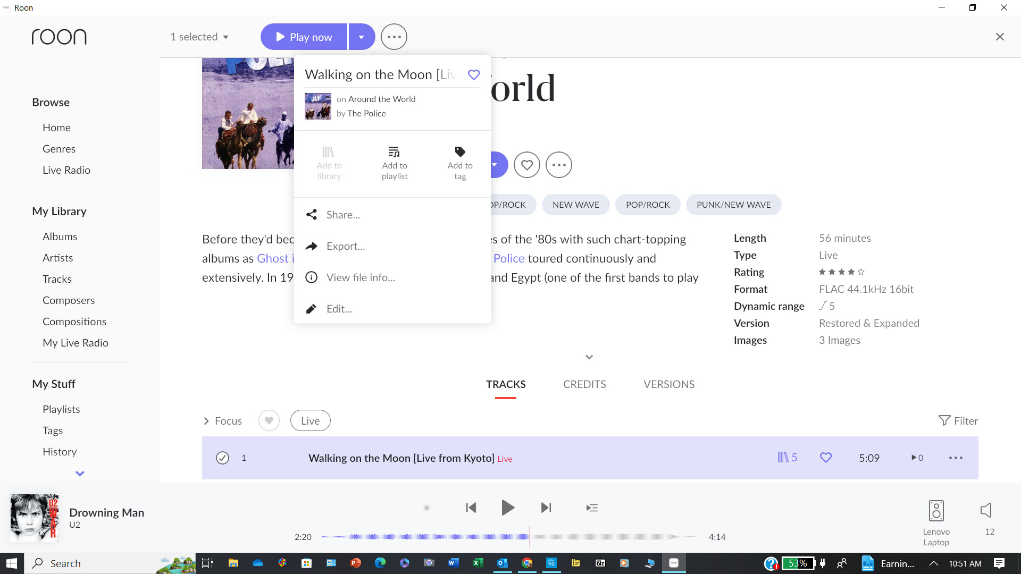Screen dimensions: 1021x574
Task: Open the play queue icon
Action: (x=592, y=508)
